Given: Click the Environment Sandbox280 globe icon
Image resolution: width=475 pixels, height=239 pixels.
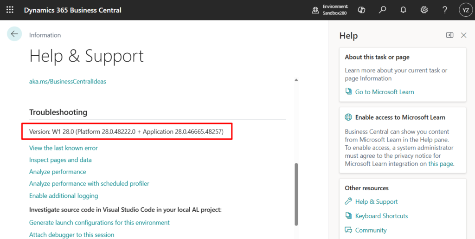Looking at the screenshot, I should point(315,10).
